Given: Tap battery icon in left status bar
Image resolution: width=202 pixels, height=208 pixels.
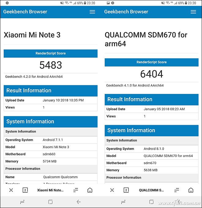Looking at the screenshot, I should (x=85, y=3).
